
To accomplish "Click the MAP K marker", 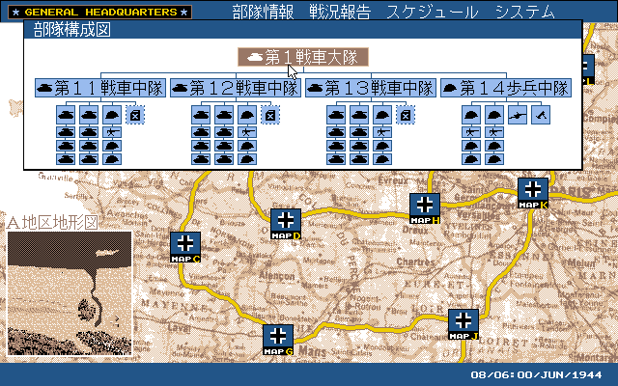I will [533, 193].
